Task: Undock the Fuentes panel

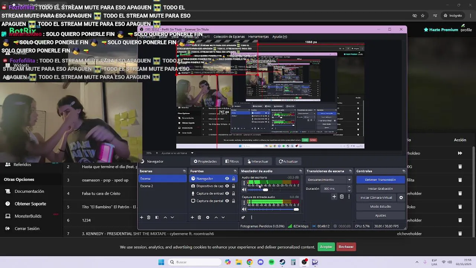Action: tap(235, 171)
